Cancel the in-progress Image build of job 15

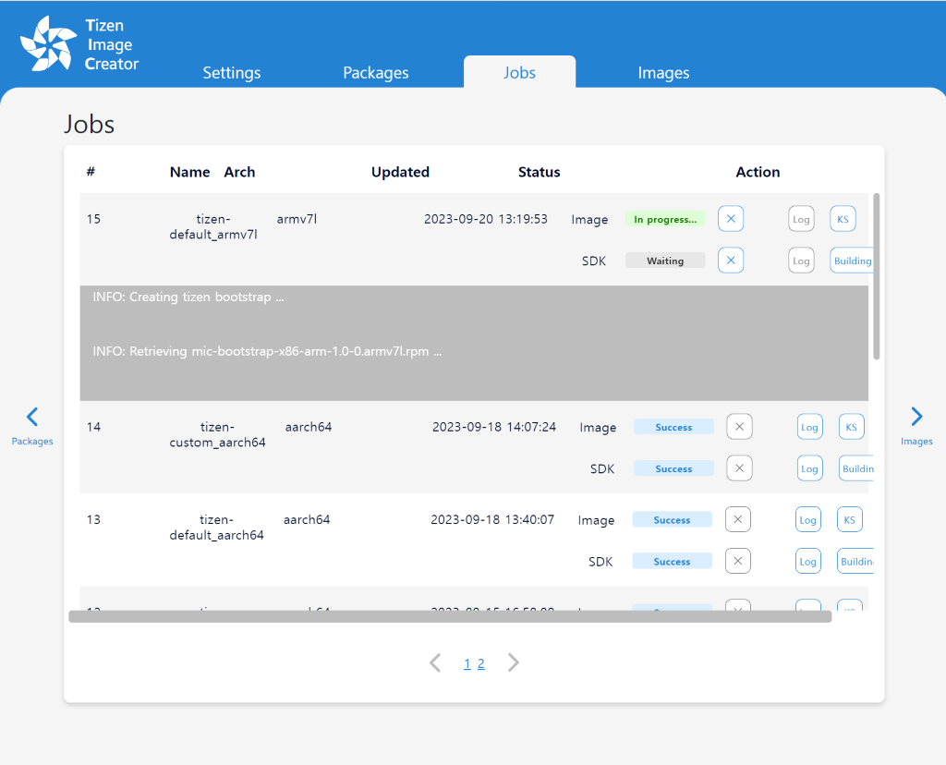(731, 219)
